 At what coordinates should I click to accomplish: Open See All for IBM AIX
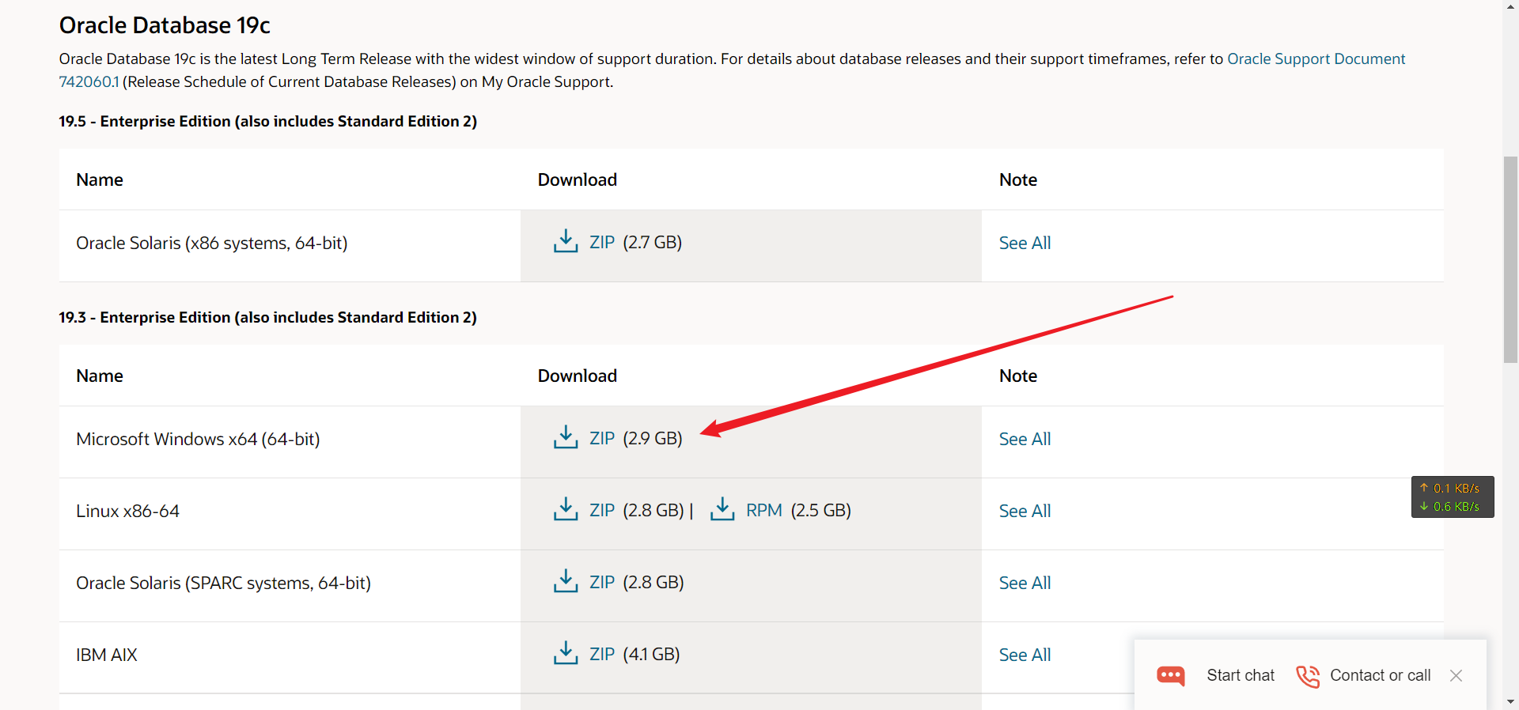[1025, 655]
